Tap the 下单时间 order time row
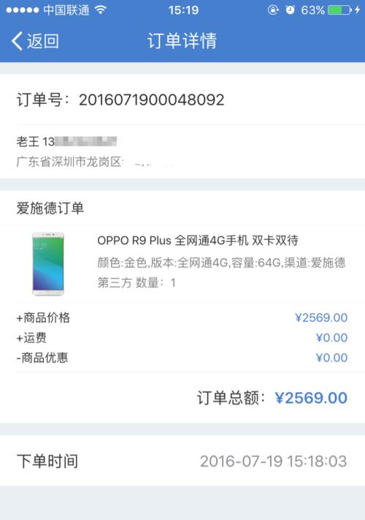365x520 pixels. (x=182, y=461)
